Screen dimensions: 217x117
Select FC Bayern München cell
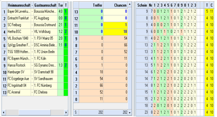click(19, 59)
